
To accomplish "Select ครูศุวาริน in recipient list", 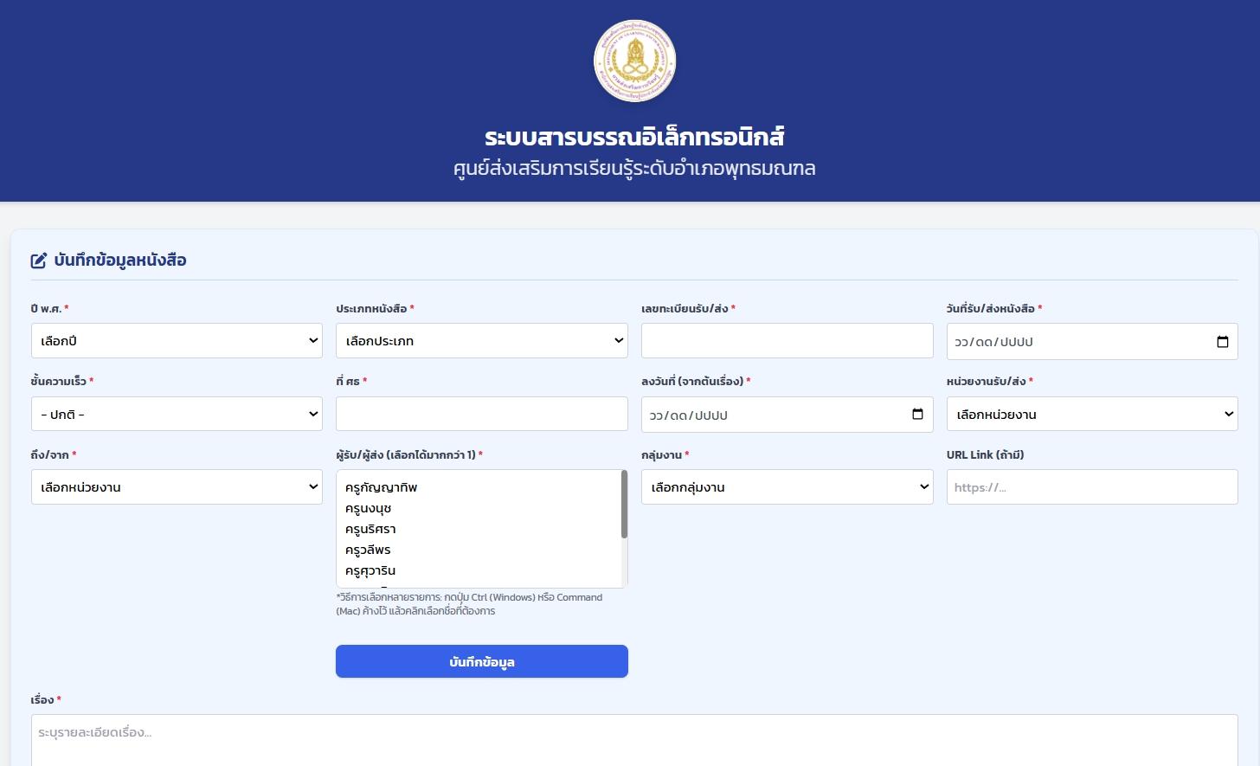I will click(x=370, y=570).
